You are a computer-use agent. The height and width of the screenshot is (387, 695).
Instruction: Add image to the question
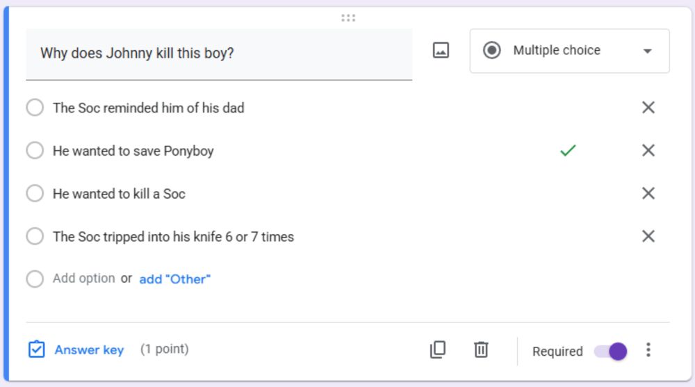[x=441, y=51]
